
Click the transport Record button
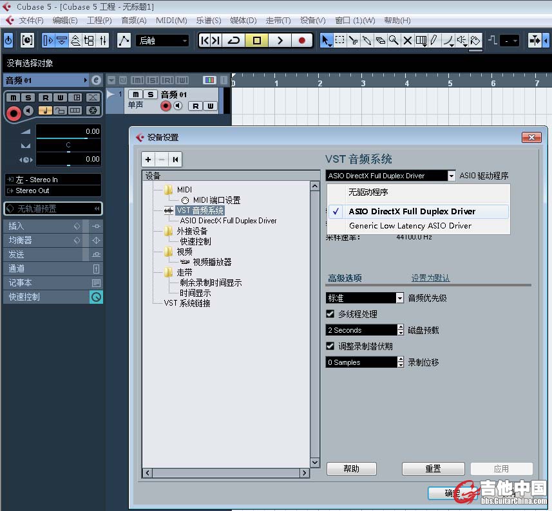(301, 41)
